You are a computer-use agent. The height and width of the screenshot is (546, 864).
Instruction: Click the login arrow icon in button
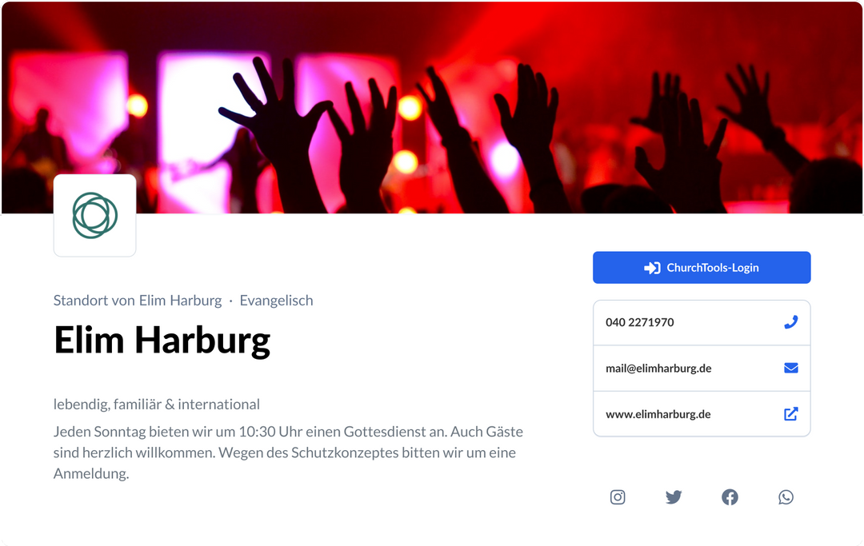pos(652,268)
